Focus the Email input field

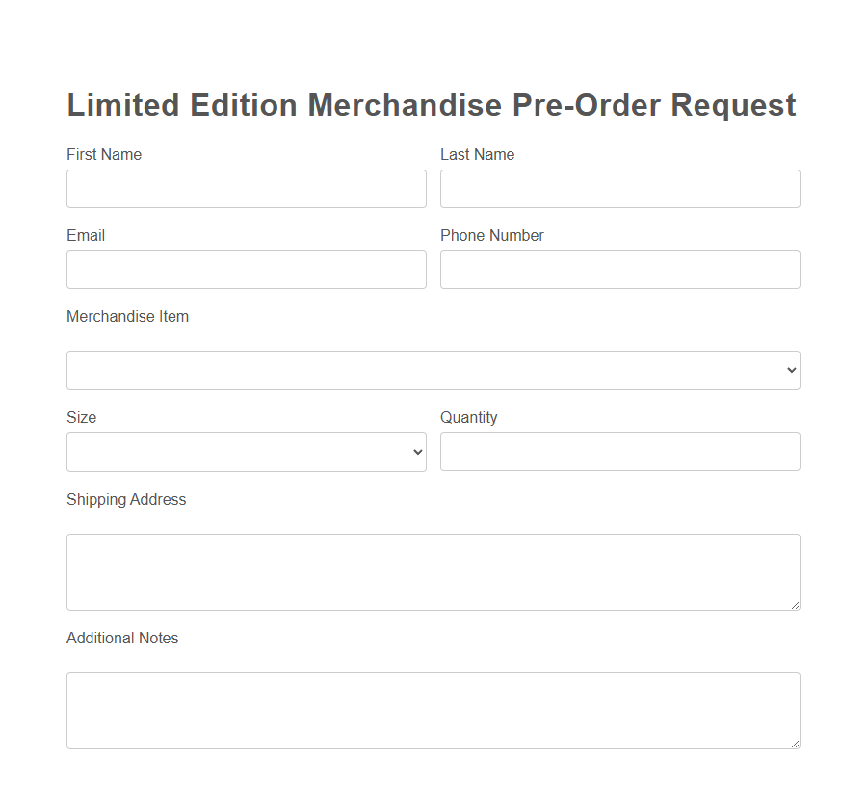(x=246, y=270)
